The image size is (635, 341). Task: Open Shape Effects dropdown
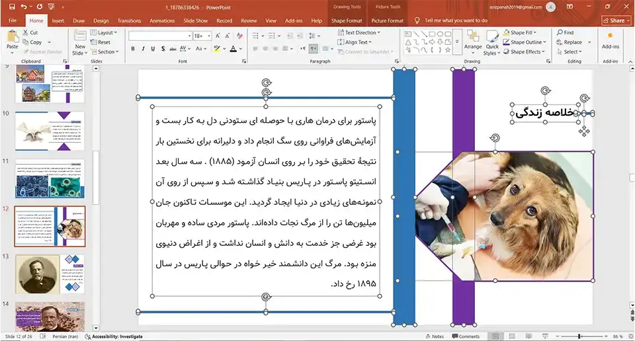524,52
